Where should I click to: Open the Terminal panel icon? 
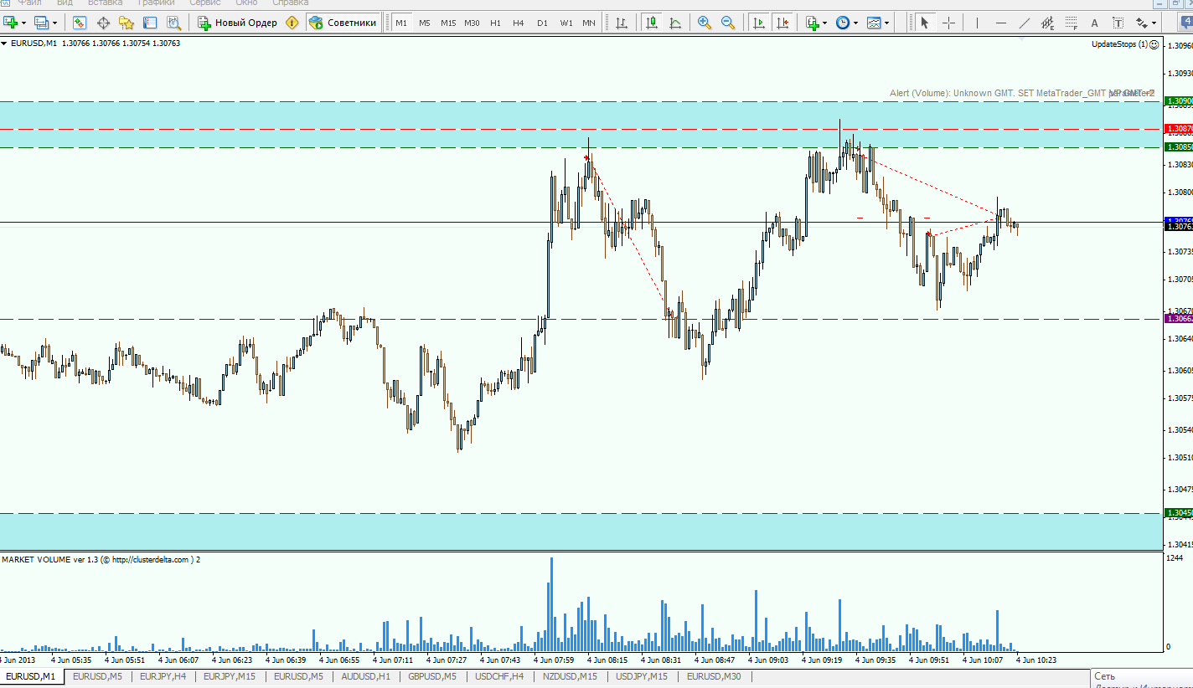[x=150, y=23]
